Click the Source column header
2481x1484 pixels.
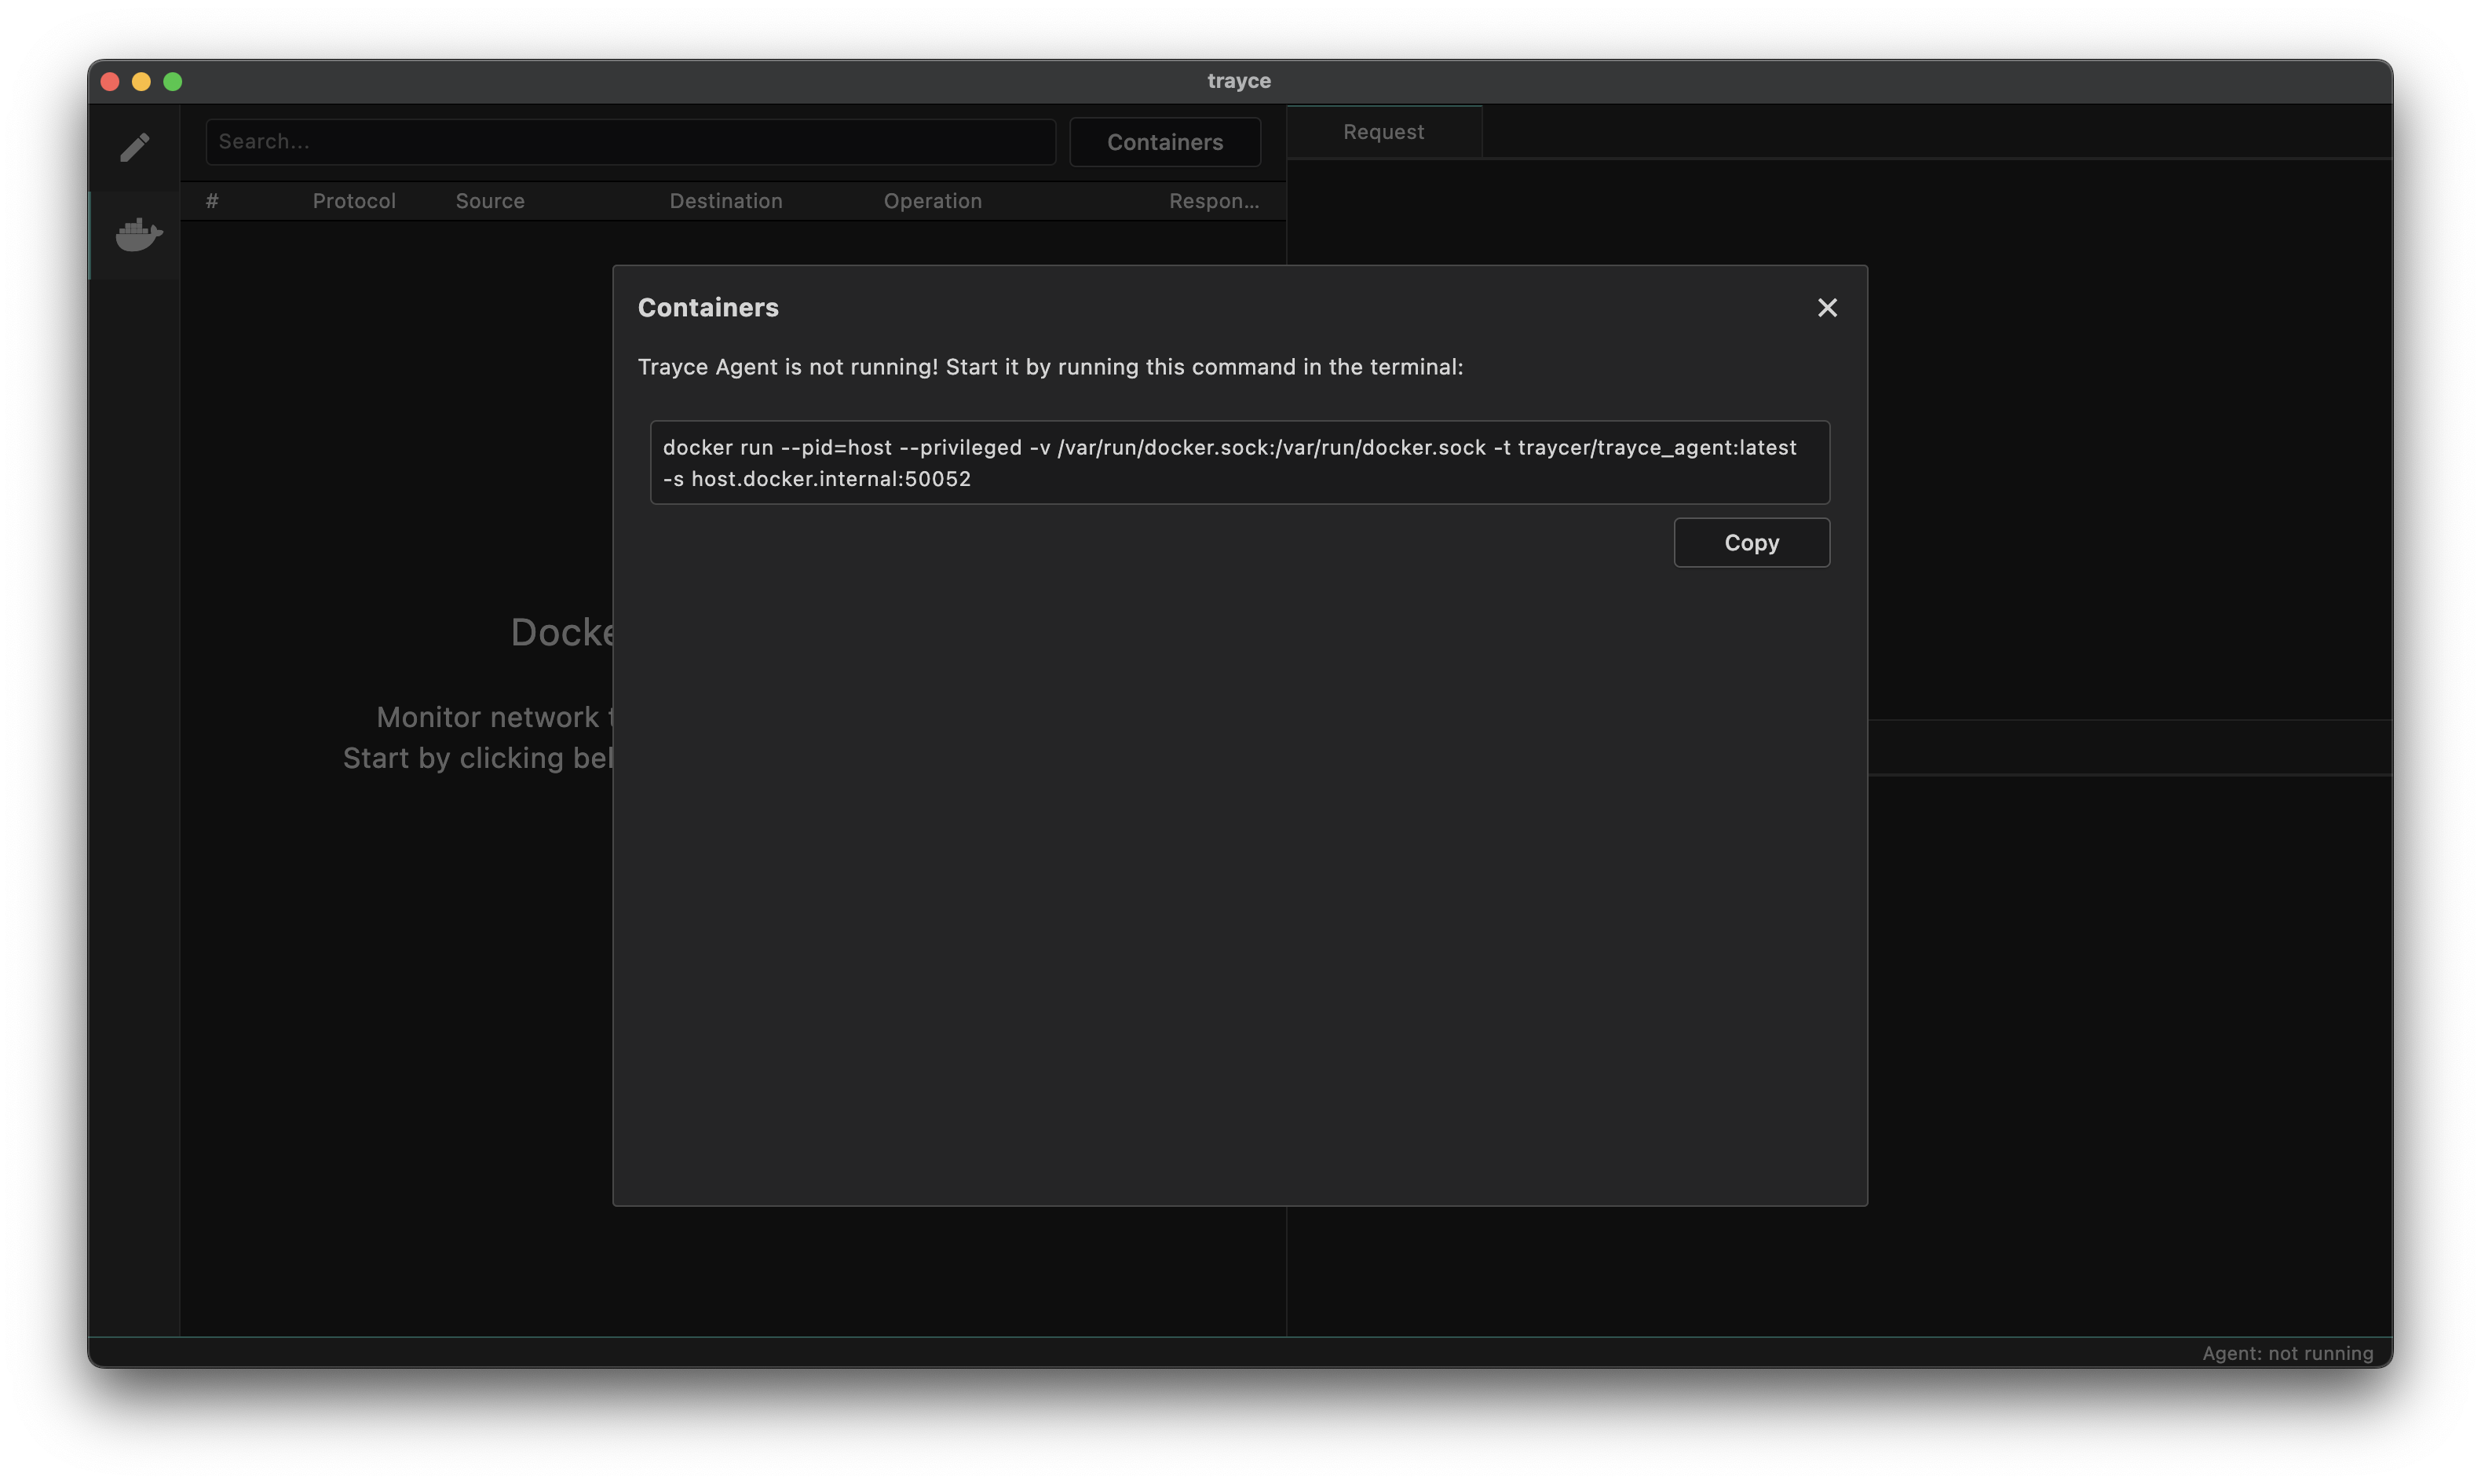(x=490, y=201)
